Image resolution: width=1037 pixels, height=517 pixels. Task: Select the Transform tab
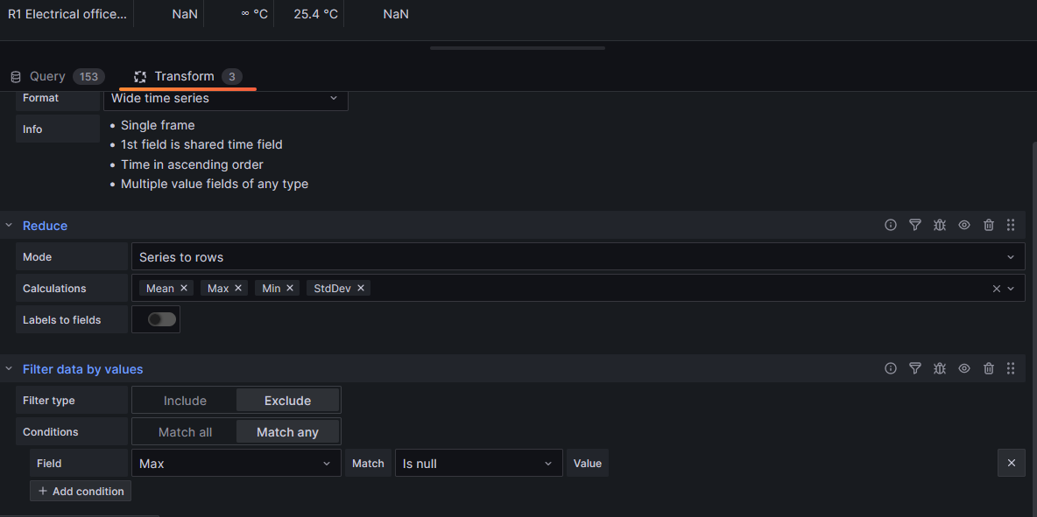pyautogui.click(x=186, y=76)
